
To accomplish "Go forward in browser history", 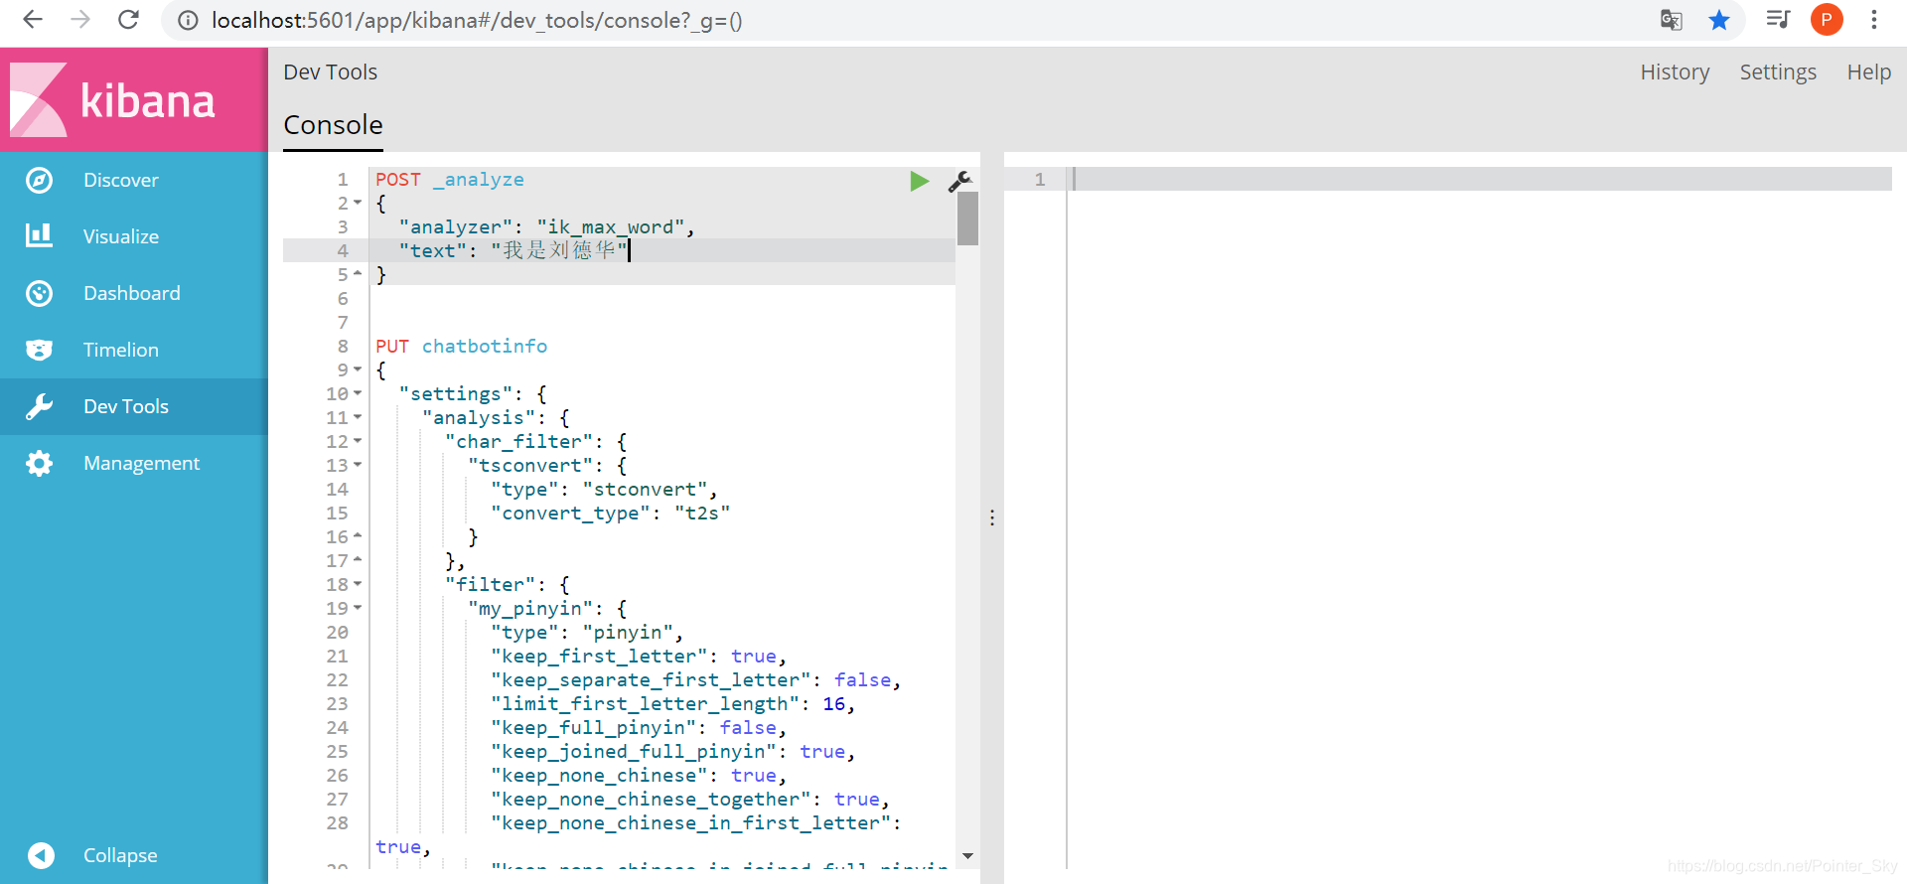I will 80,20.
